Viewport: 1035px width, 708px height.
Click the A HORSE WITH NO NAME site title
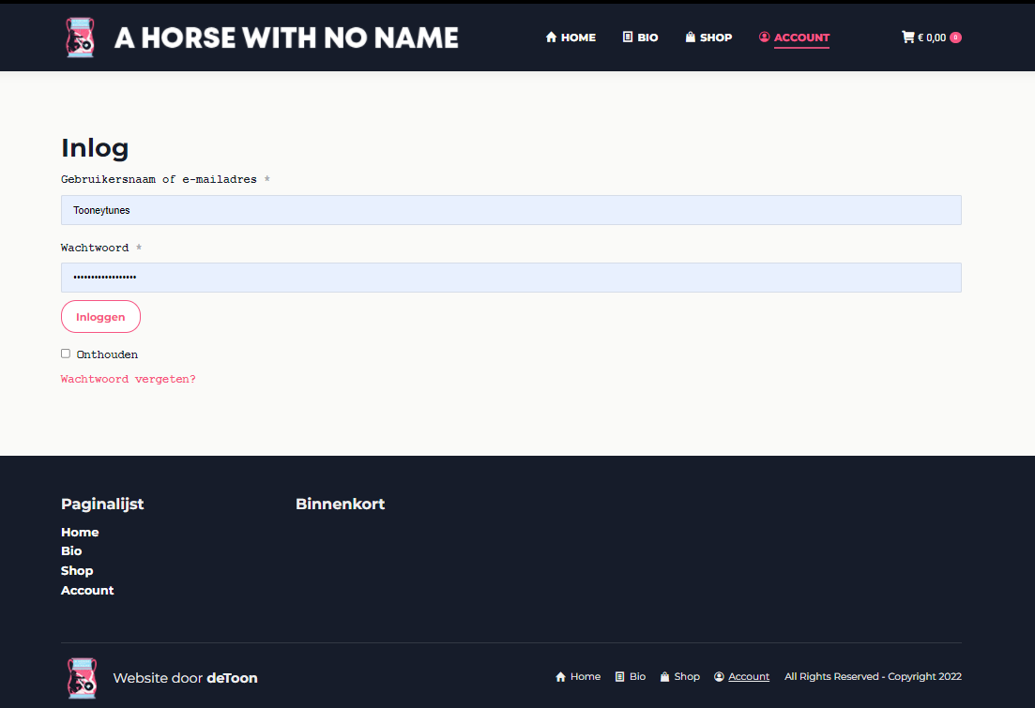click(x=286, y=38)
